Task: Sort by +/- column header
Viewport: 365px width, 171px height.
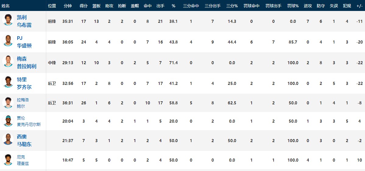Action: [359, 6]
